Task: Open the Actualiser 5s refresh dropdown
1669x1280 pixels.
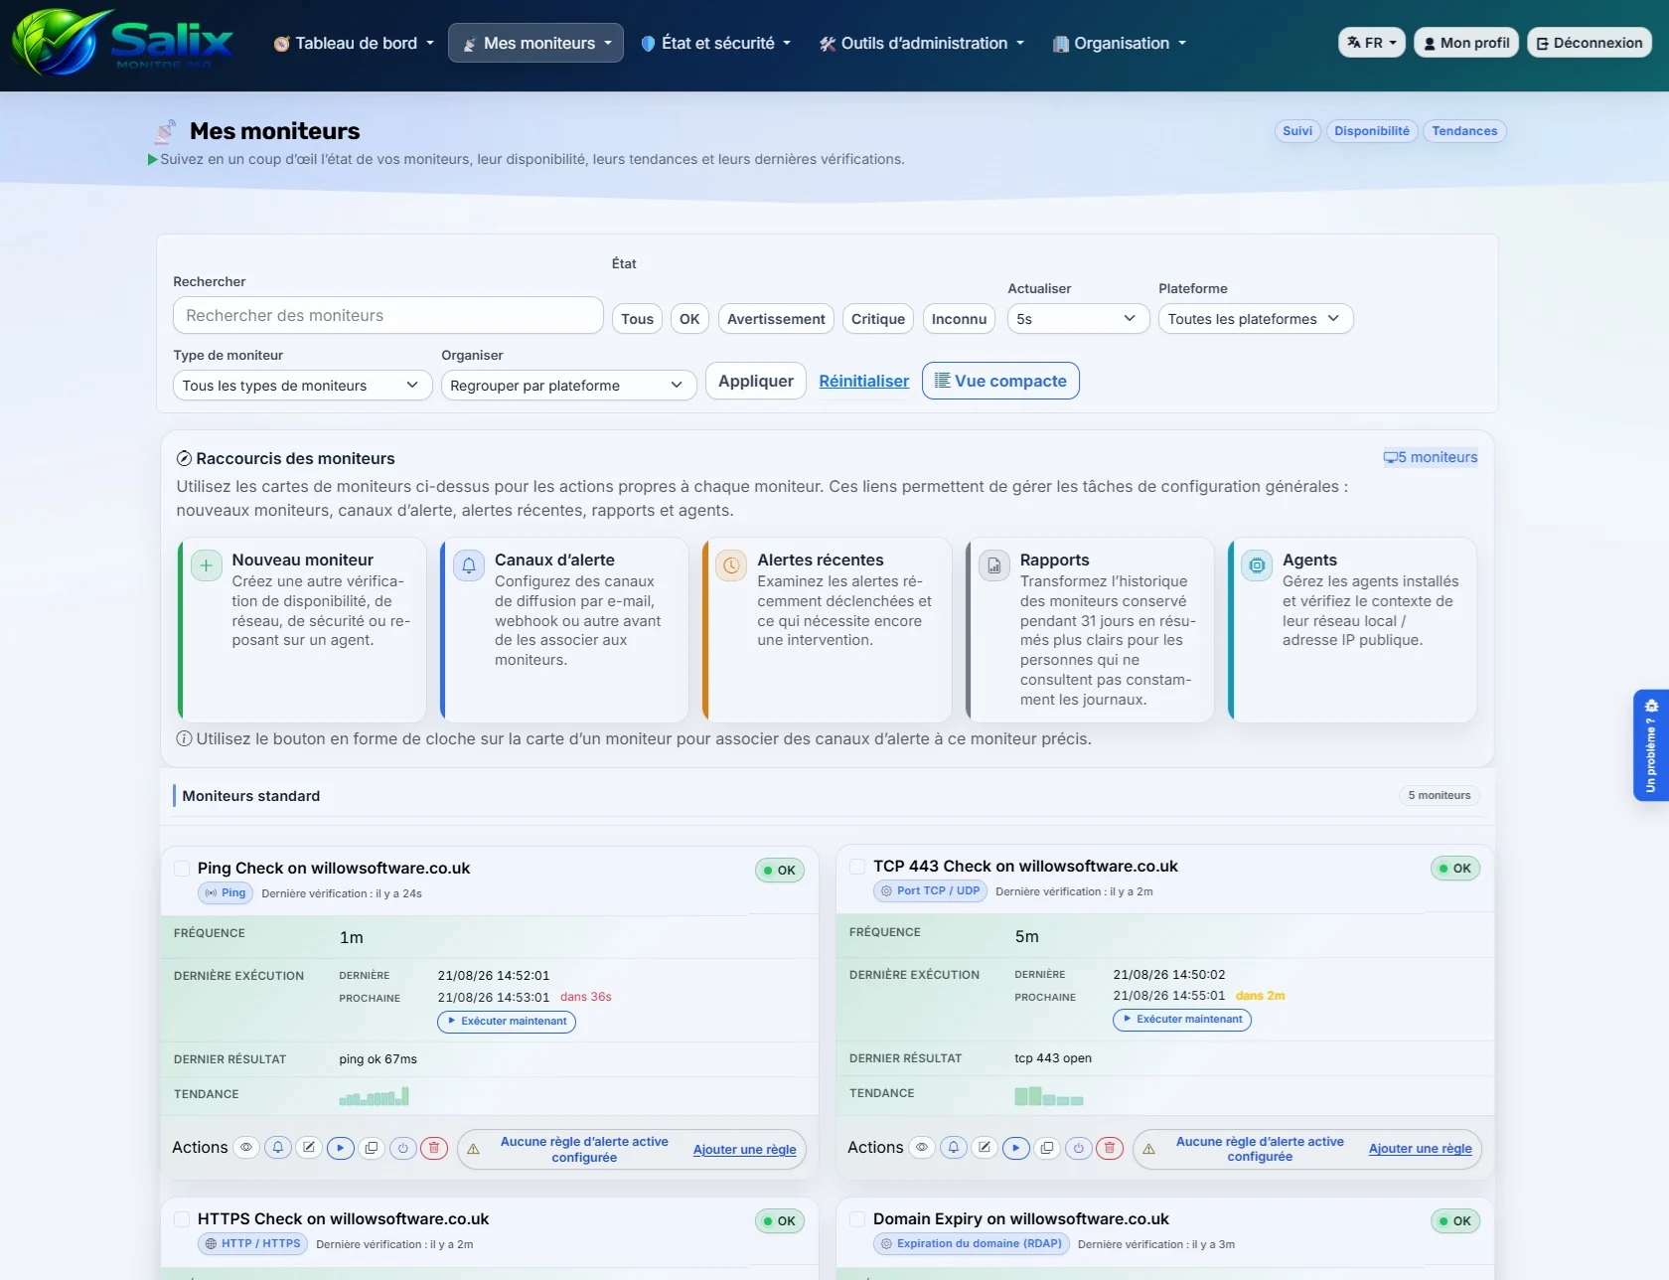Action: [x=1078, y=319]
